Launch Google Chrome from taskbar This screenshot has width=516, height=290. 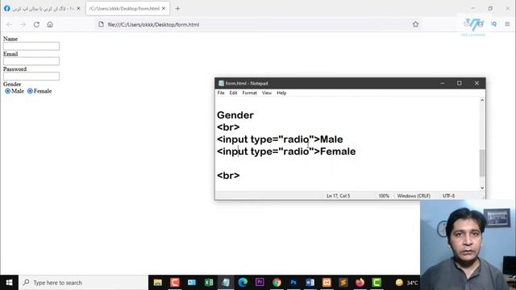[x=277, y=283]
